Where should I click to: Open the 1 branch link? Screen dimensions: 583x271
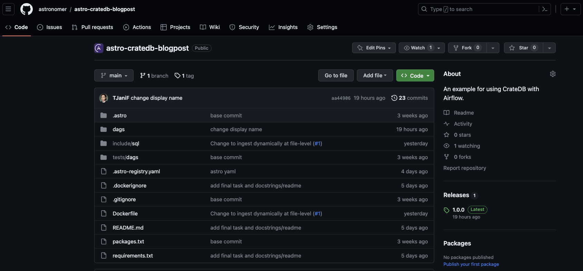point(154,76)
